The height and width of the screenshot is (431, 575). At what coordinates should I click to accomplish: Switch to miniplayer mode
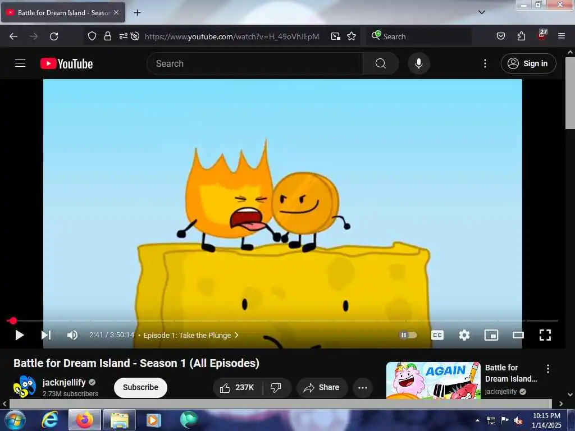coord(491,335)
